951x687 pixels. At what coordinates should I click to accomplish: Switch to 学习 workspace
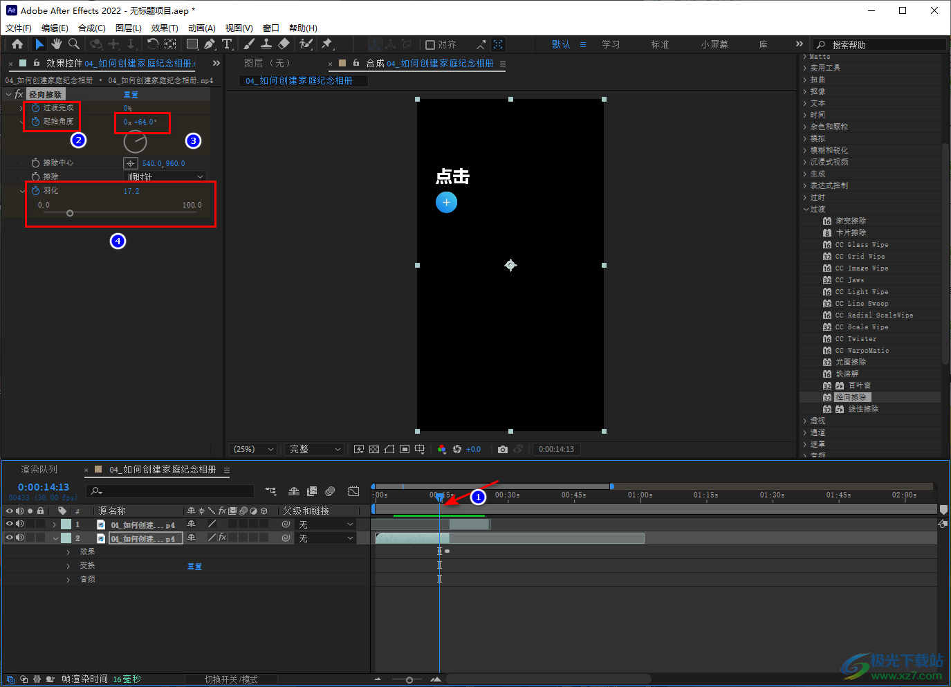point(611,45)
